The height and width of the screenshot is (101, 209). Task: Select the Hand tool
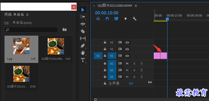(x=83, y=53)
